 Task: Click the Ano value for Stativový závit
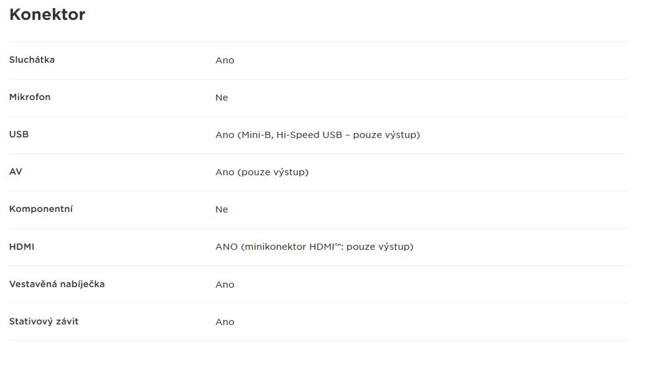pos(225,322)
